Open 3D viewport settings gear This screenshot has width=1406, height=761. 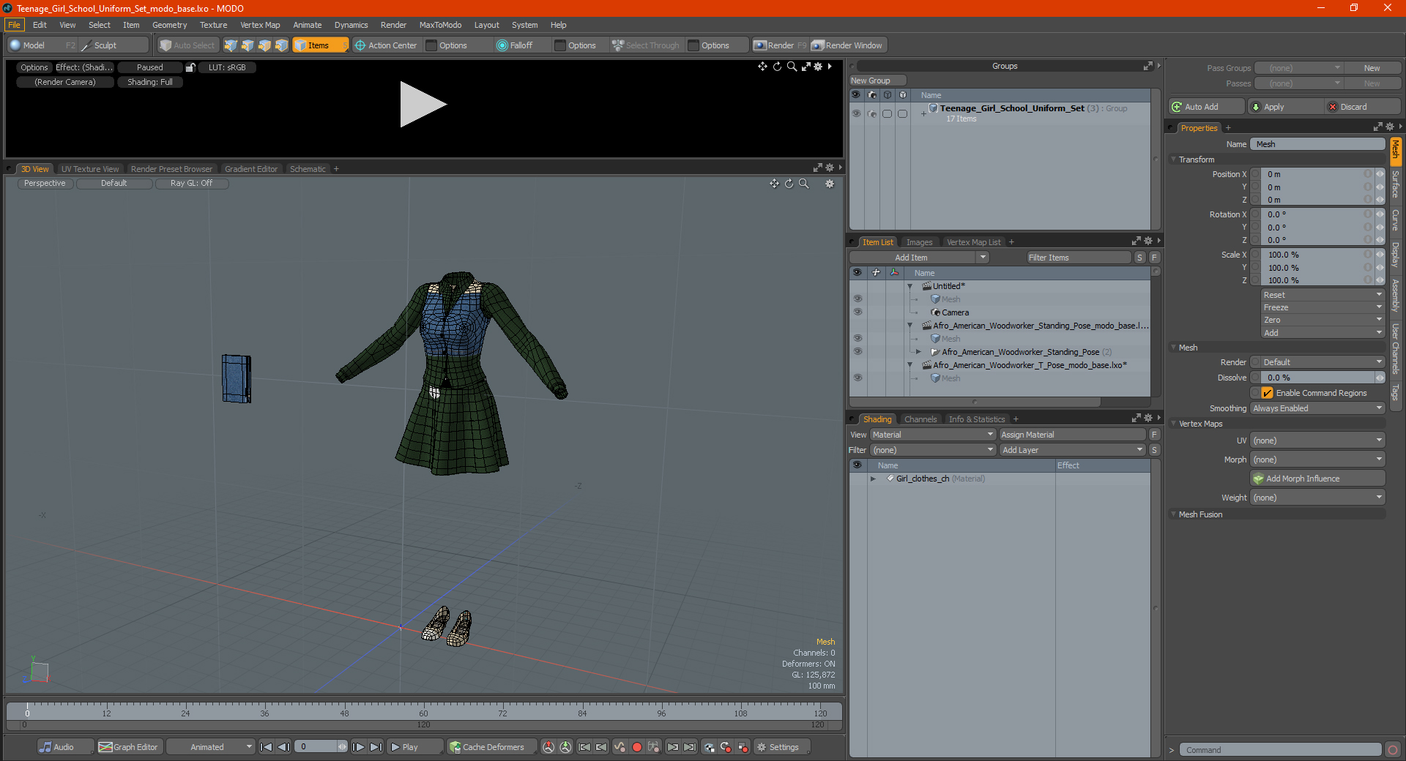coord(830,184)
